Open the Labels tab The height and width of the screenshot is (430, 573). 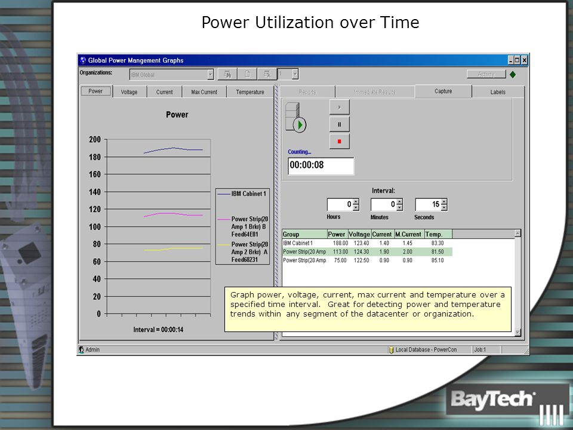pos(498,92)
